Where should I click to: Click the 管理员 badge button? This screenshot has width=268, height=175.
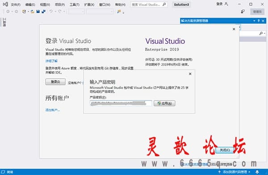(257, 12)
